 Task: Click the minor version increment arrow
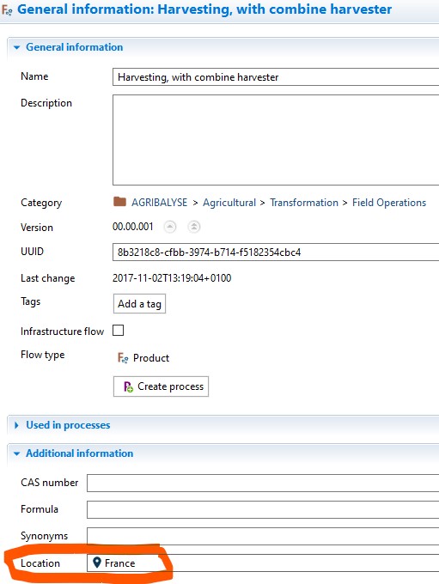[x=170, y=227]
